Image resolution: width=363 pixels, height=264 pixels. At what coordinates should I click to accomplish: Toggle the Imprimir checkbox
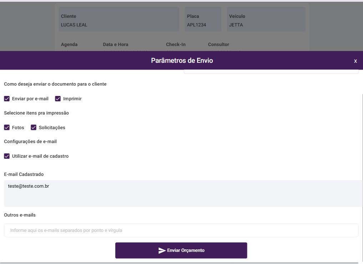[x=58, y=98]
